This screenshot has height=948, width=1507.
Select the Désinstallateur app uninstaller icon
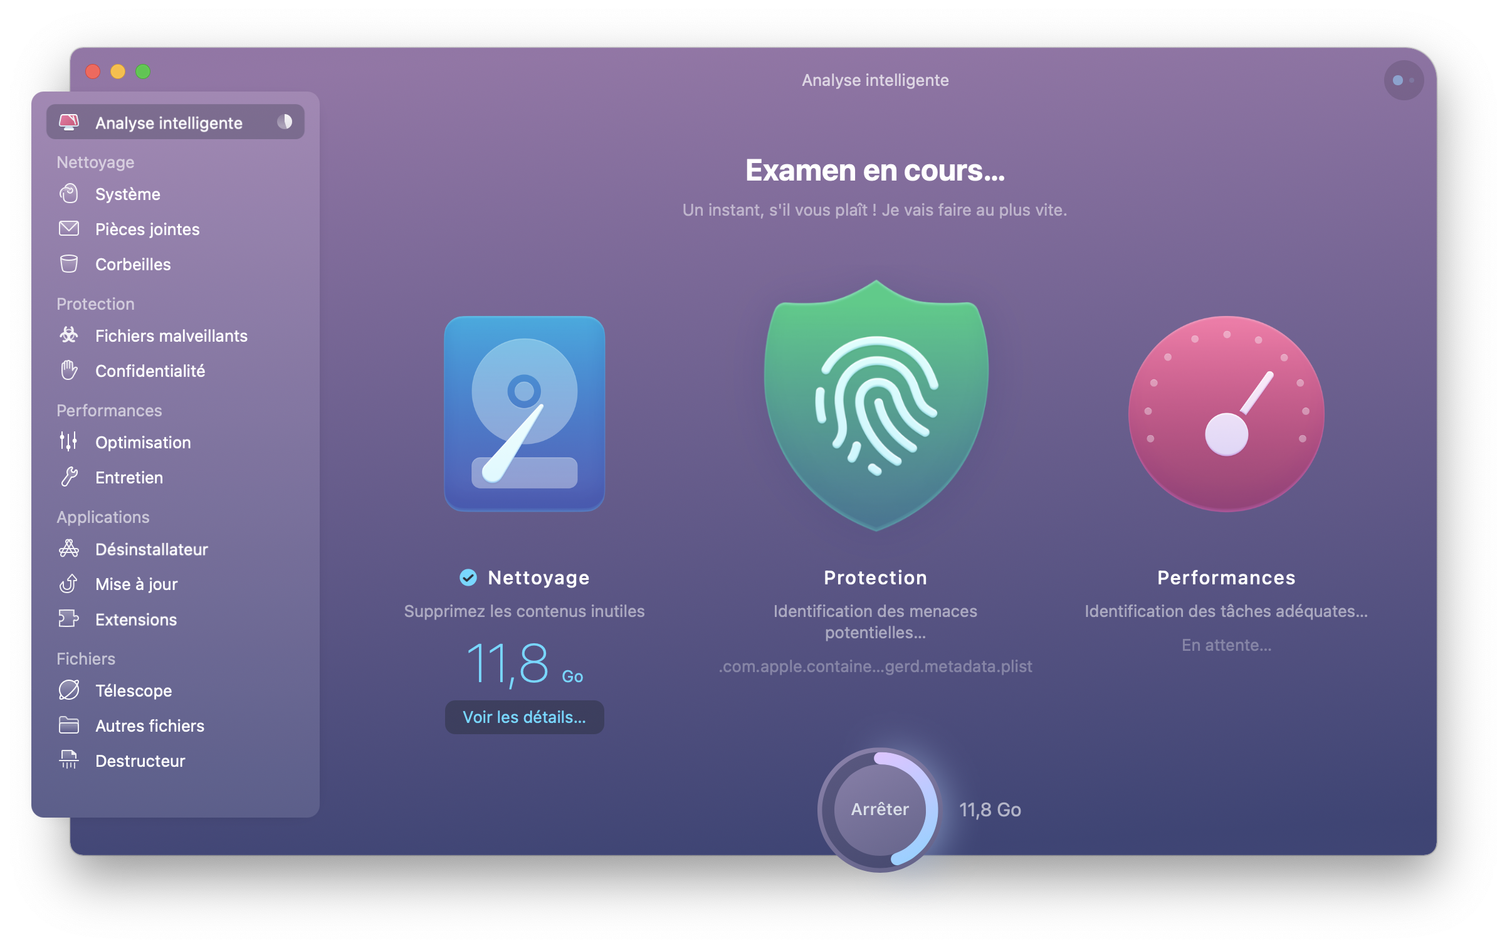click(69, 549)
